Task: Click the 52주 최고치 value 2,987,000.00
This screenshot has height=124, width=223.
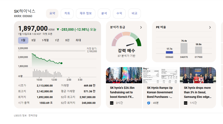Action: [88, 97]
